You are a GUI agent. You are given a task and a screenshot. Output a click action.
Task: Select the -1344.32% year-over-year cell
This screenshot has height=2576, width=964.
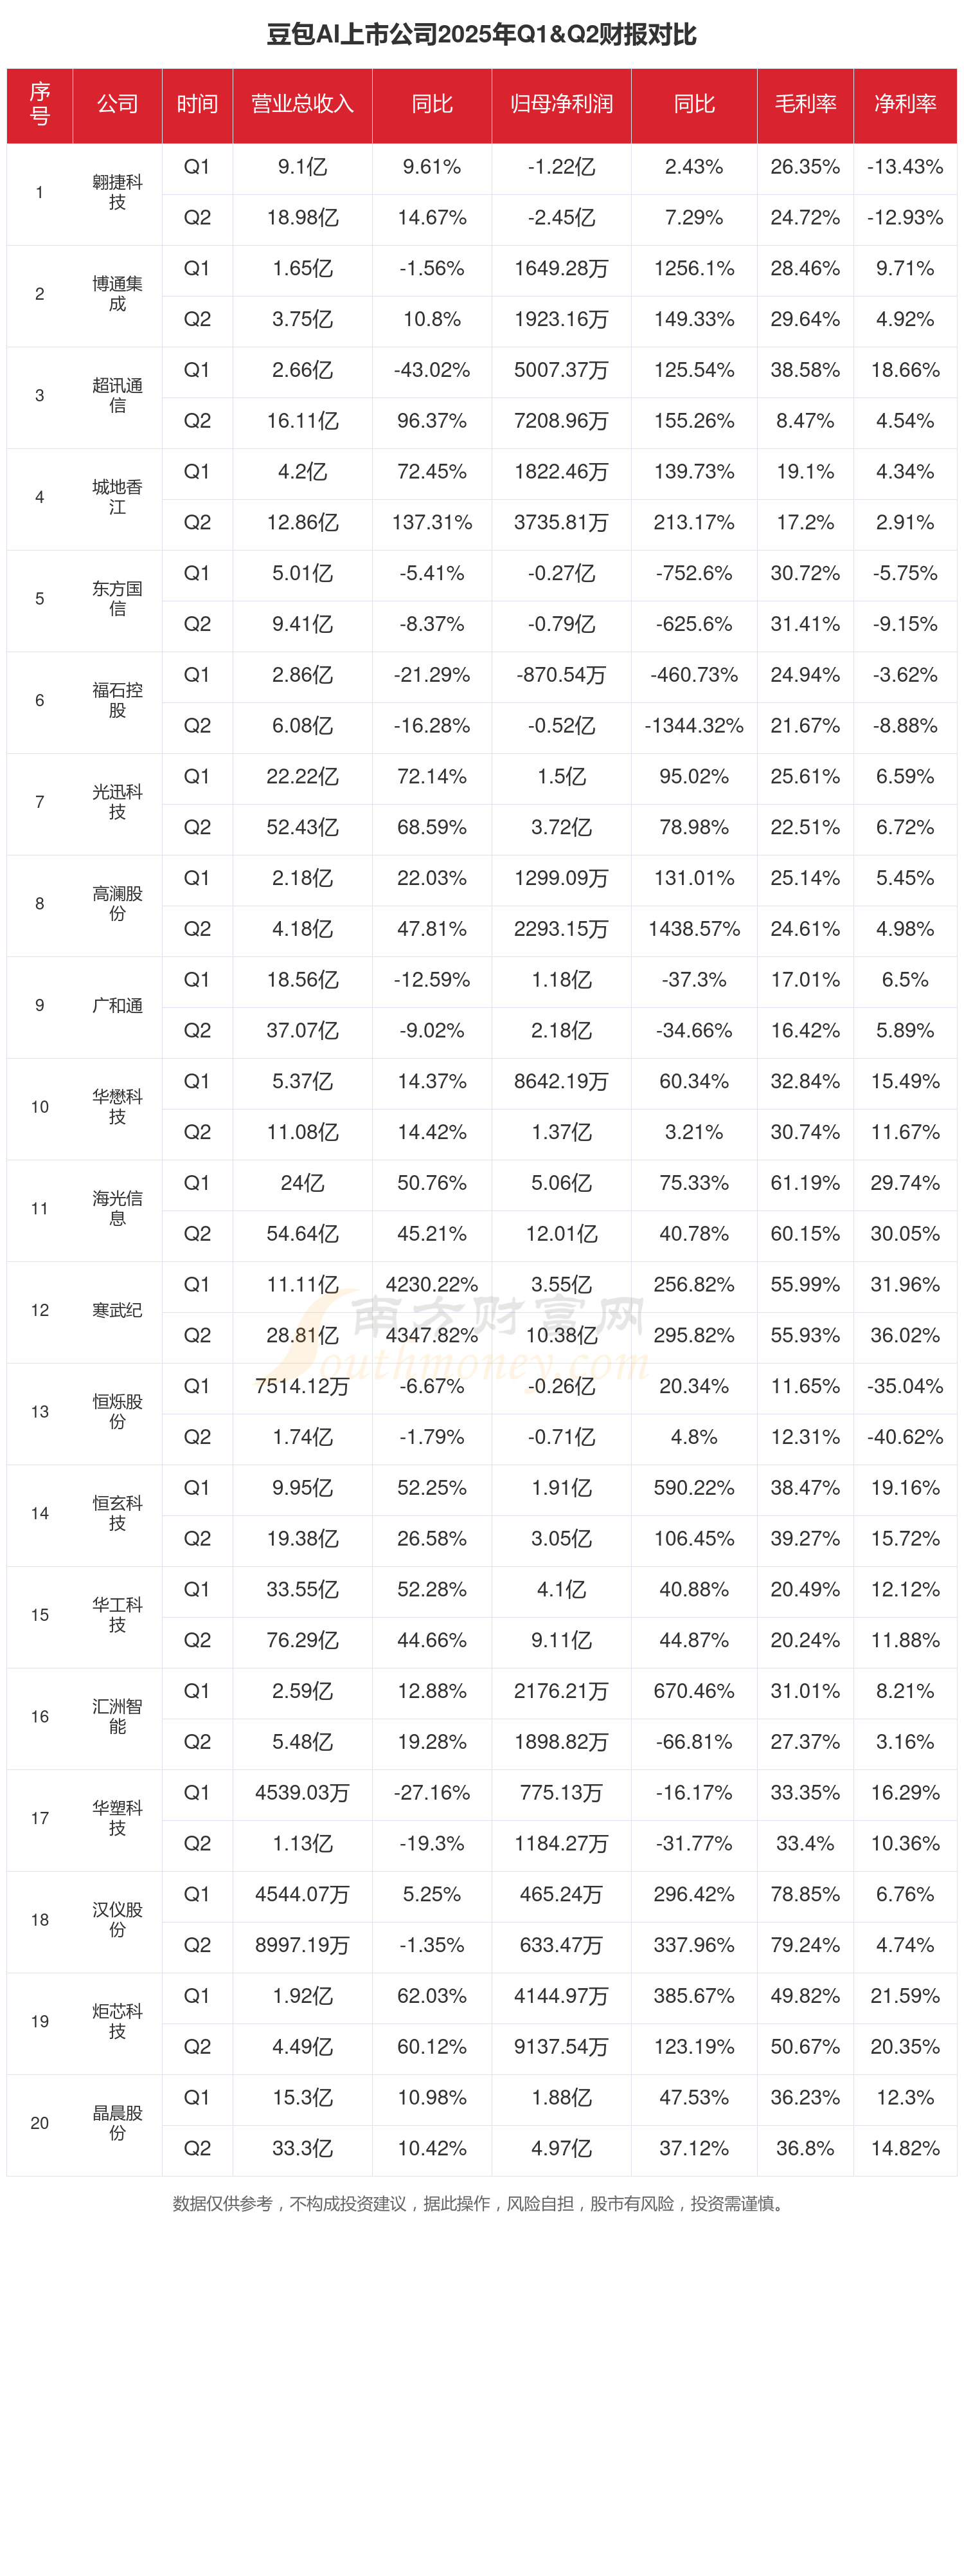pyautogui.click(x=693, y=726)
